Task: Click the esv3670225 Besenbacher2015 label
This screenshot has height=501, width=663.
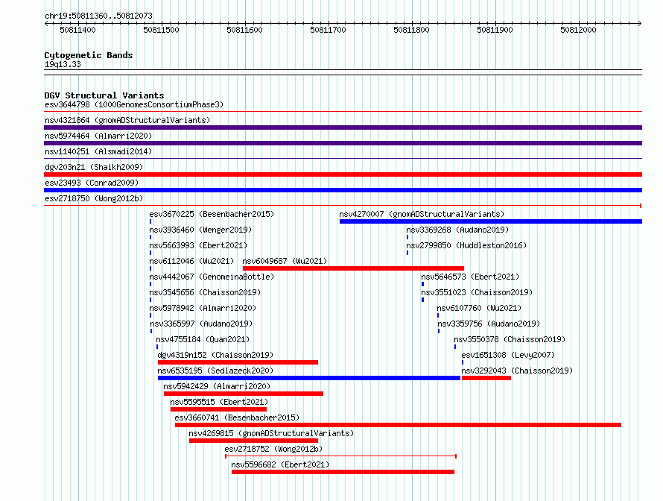Action: 212,214
